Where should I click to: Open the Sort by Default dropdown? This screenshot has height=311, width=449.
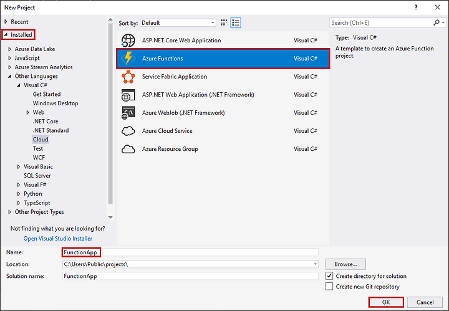click(x=178, y=23)
